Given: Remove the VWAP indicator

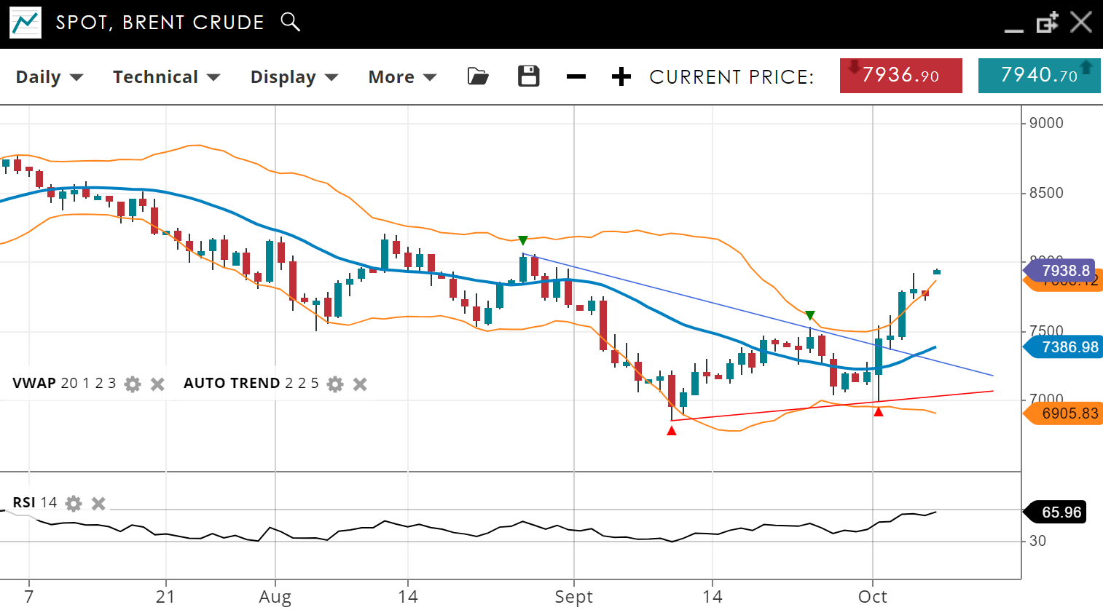Looking at the screenshot, I should coord(157,384).
